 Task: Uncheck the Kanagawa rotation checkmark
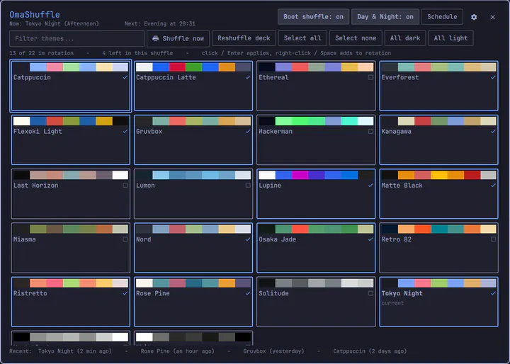[x=493, y=132]
